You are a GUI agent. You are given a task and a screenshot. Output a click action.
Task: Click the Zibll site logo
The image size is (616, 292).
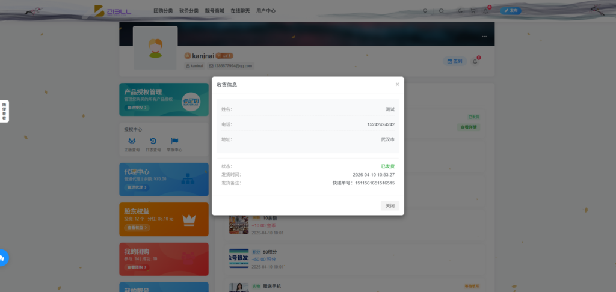click(x=112, y=11)
